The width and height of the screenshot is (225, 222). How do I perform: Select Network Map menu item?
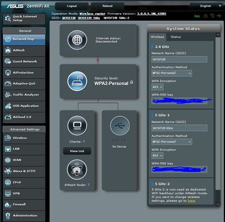(24, 39)
